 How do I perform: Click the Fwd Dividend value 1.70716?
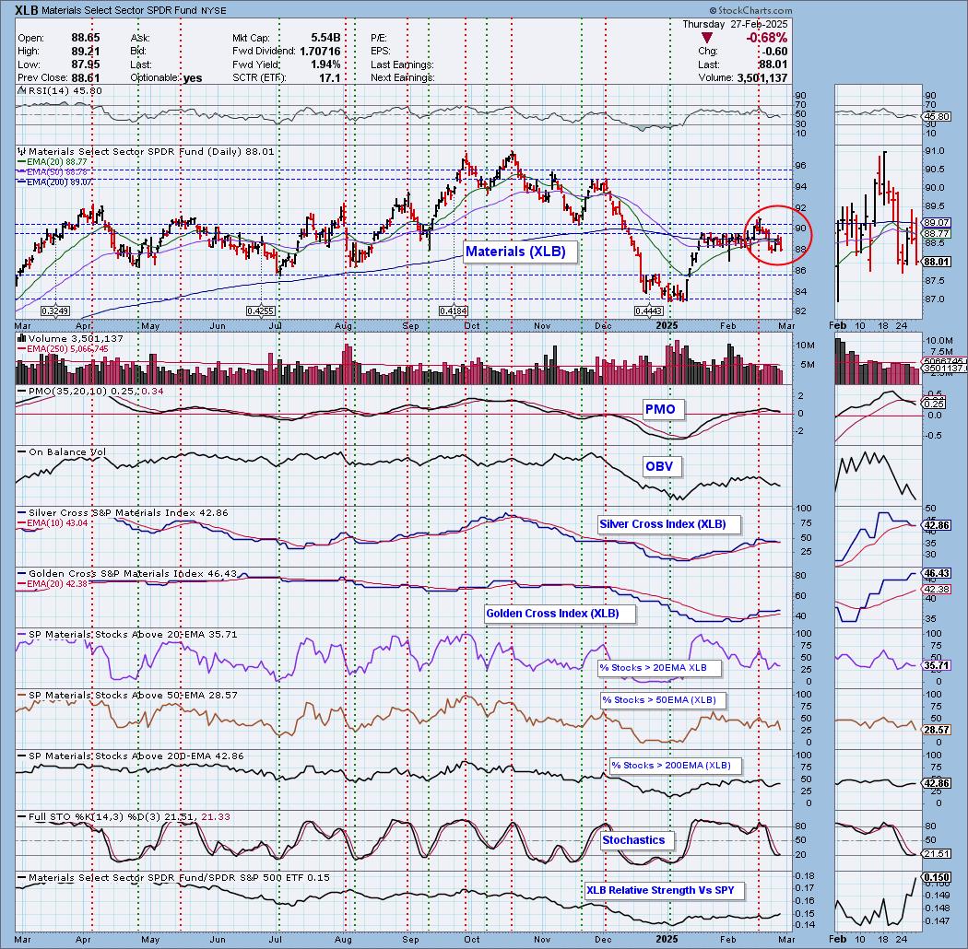pyautogui.click(x=320, y=52)
